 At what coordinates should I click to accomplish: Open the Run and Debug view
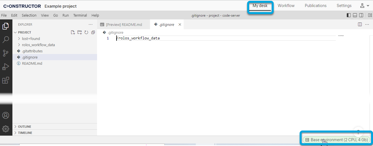pos(6,67)
